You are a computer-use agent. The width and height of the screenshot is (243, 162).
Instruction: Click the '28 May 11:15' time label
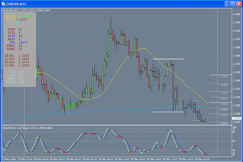122,159
